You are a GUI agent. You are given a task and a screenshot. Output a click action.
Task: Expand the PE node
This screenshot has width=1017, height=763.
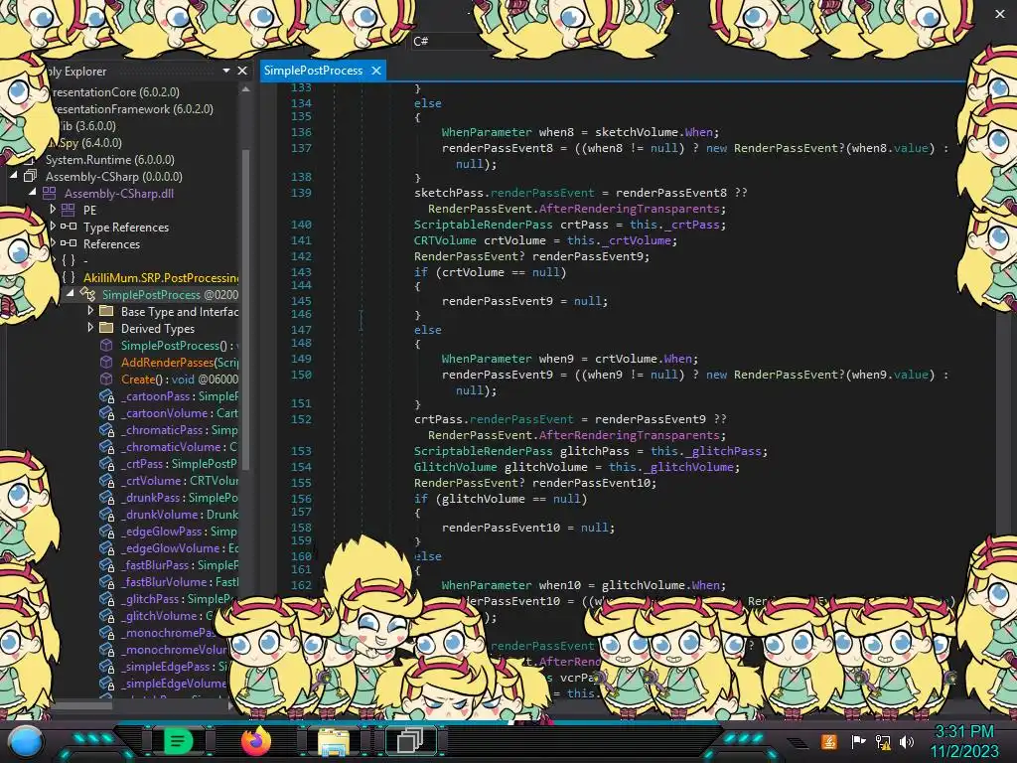point(53,210)
